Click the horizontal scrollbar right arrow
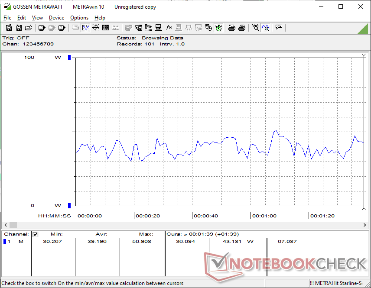371x288 pixels. point(365,225)
